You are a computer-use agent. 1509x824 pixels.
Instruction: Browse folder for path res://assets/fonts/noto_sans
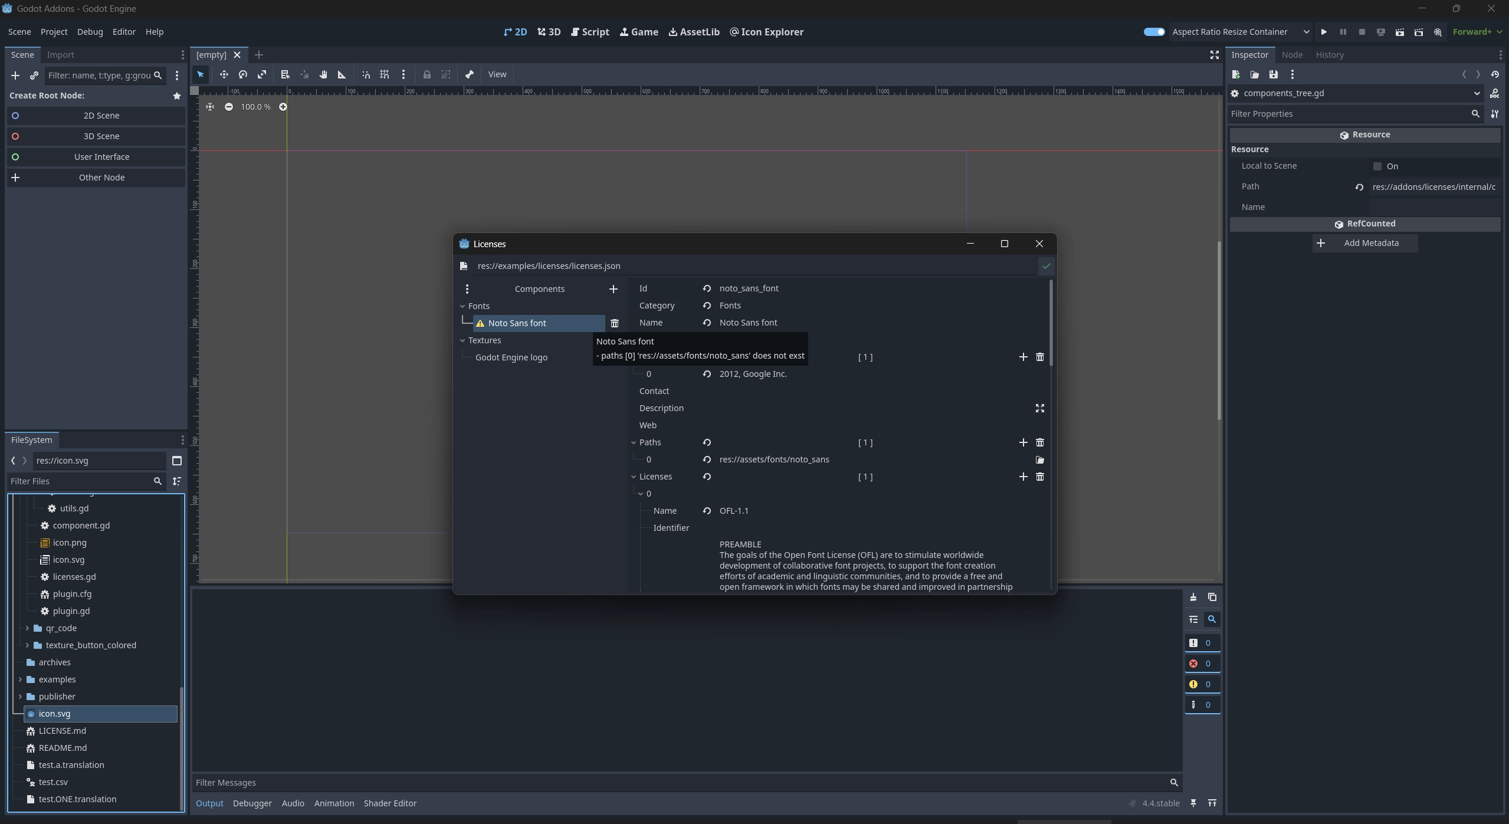[1040, 460]
